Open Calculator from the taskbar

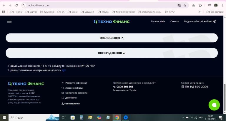[x=82, y=117]
